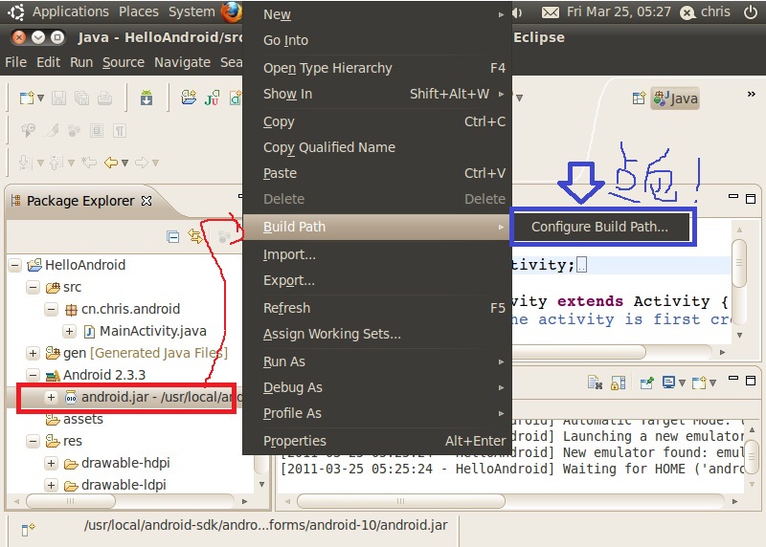The height and width of the screenshot is (547, 766).
Task: Select Copy Qualified Name menu entry
Action: [x=376, y=147]
